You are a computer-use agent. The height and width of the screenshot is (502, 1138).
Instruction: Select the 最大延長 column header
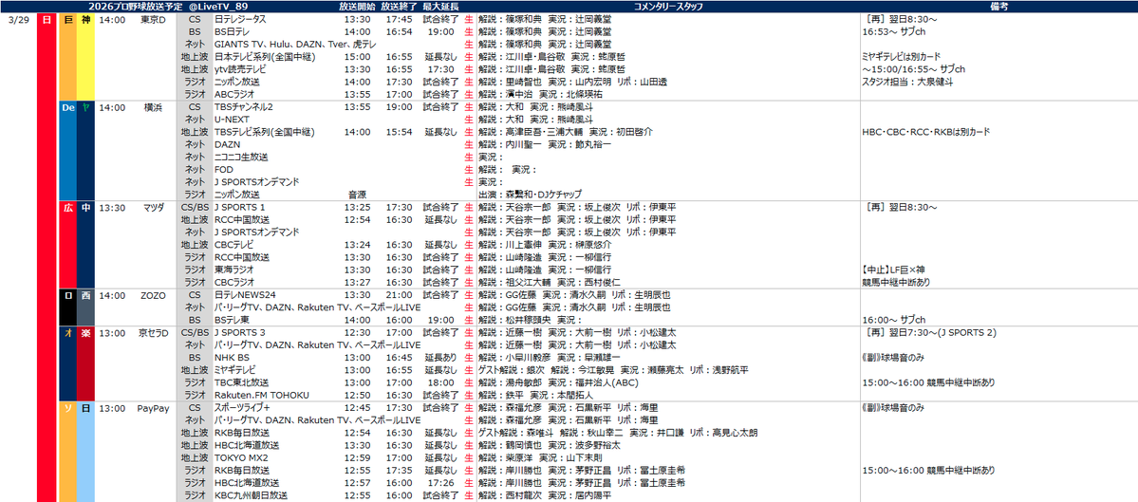(440, 6)
